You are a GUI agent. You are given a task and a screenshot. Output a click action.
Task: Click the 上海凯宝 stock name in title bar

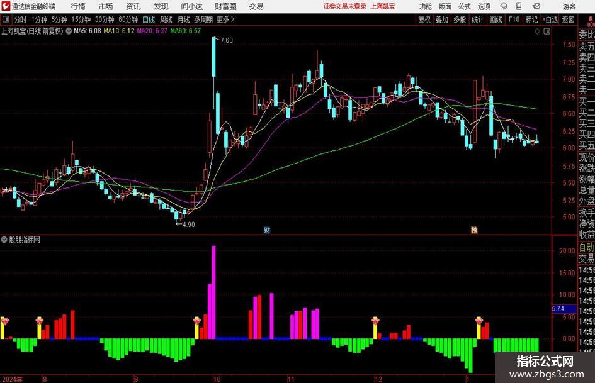(383, 6)
